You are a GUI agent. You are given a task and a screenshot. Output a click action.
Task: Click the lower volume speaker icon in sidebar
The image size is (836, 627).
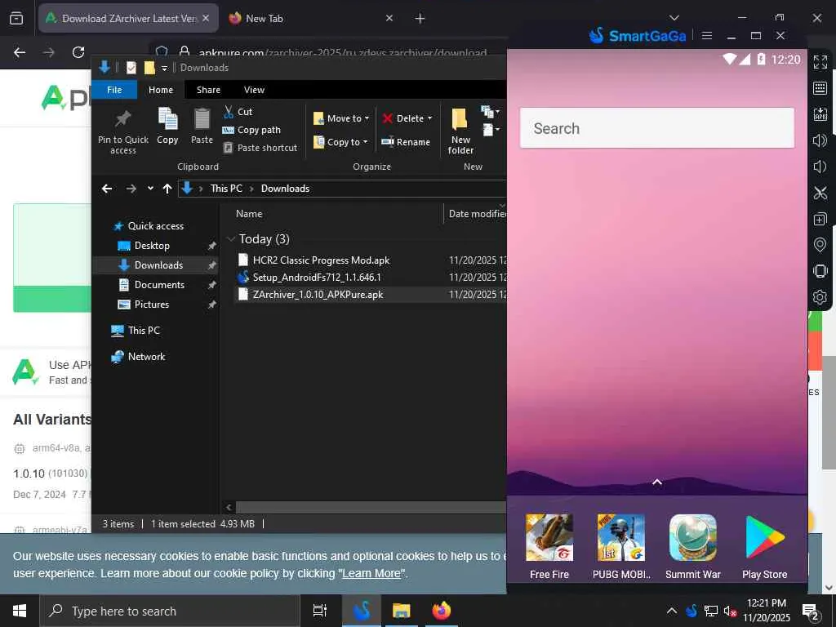pos(820,167)
